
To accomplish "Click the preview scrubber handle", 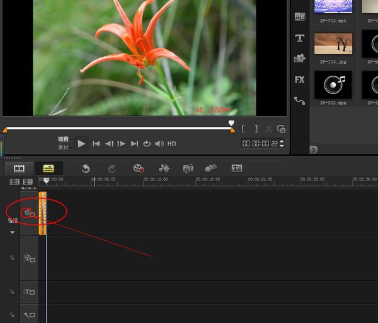I will click(231, 124).
